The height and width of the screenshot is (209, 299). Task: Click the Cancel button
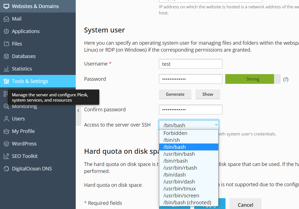point(245,205)
